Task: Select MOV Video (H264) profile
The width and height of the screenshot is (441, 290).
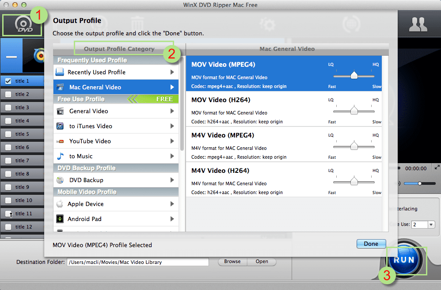Action: click(x=284, y=109)
